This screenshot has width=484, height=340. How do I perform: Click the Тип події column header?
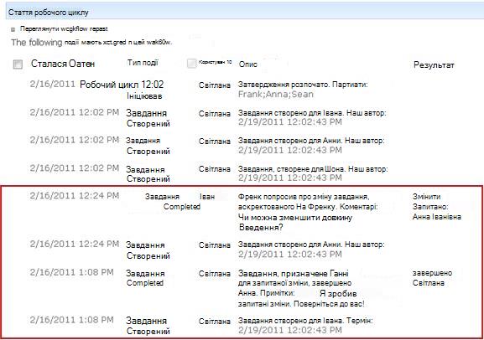tap(143, 63)
